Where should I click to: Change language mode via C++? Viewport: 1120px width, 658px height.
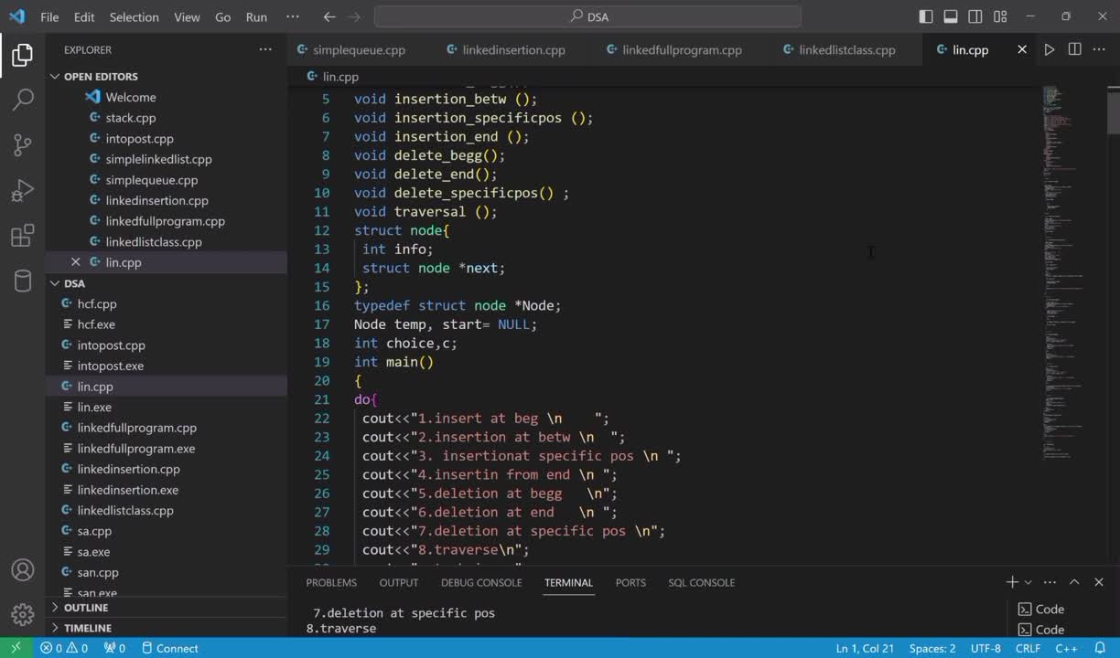(1066, 648)
